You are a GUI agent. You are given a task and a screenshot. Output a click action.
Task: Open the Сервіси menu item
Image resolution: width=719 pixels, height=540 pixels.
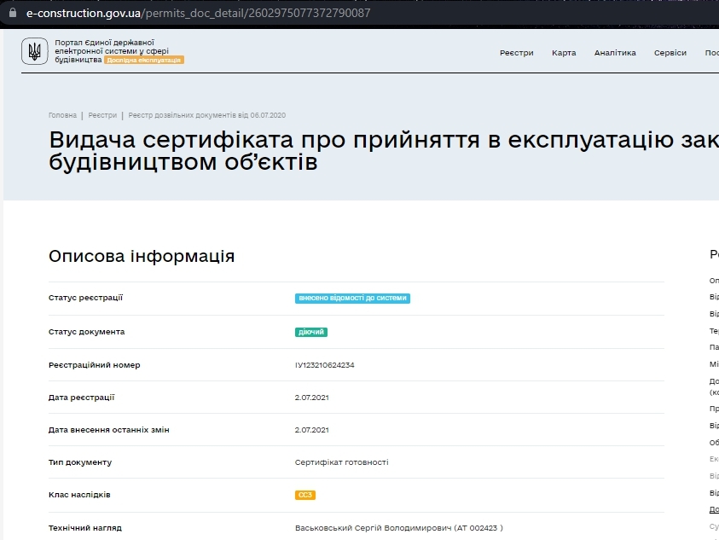pyautogui.click(x=670, y=53)
